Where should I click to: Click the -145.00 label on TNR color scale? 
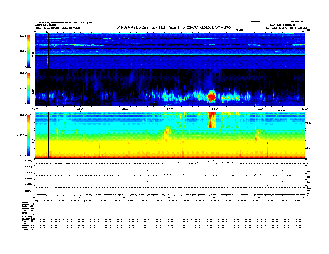point(22,135)
